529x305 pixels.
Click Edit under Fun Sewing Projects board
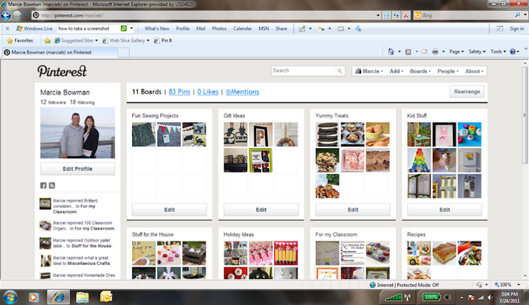point(169,210)
